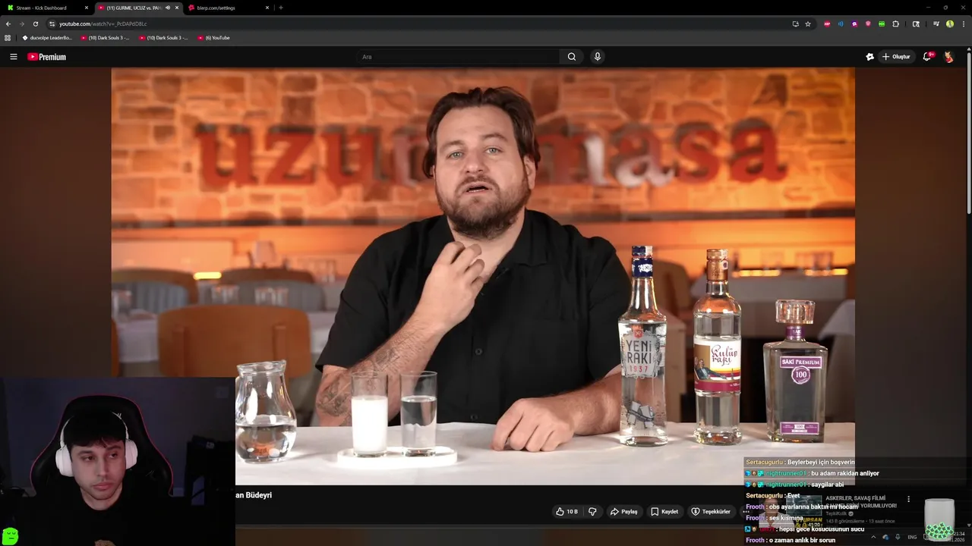Open the tab search icon in the toolbar
Viewport: 972px width, 546px height.
(x=916, y=24)
